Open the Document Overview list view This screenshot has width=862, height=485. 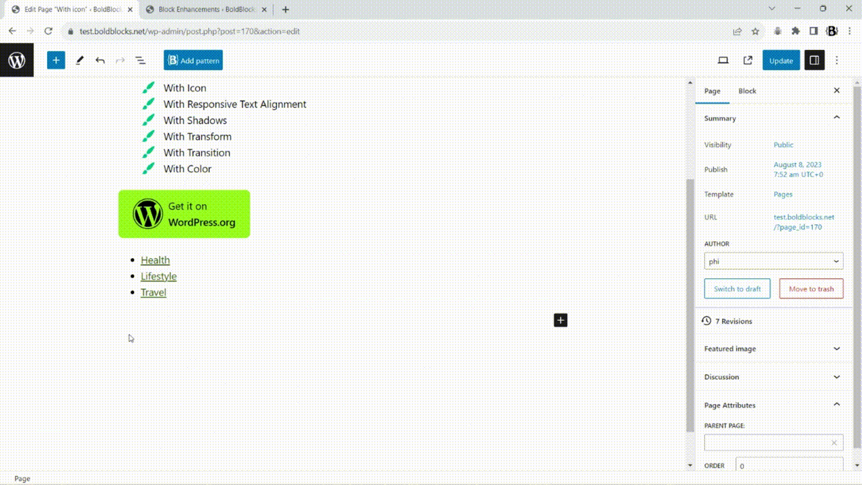tap(140, 61)
